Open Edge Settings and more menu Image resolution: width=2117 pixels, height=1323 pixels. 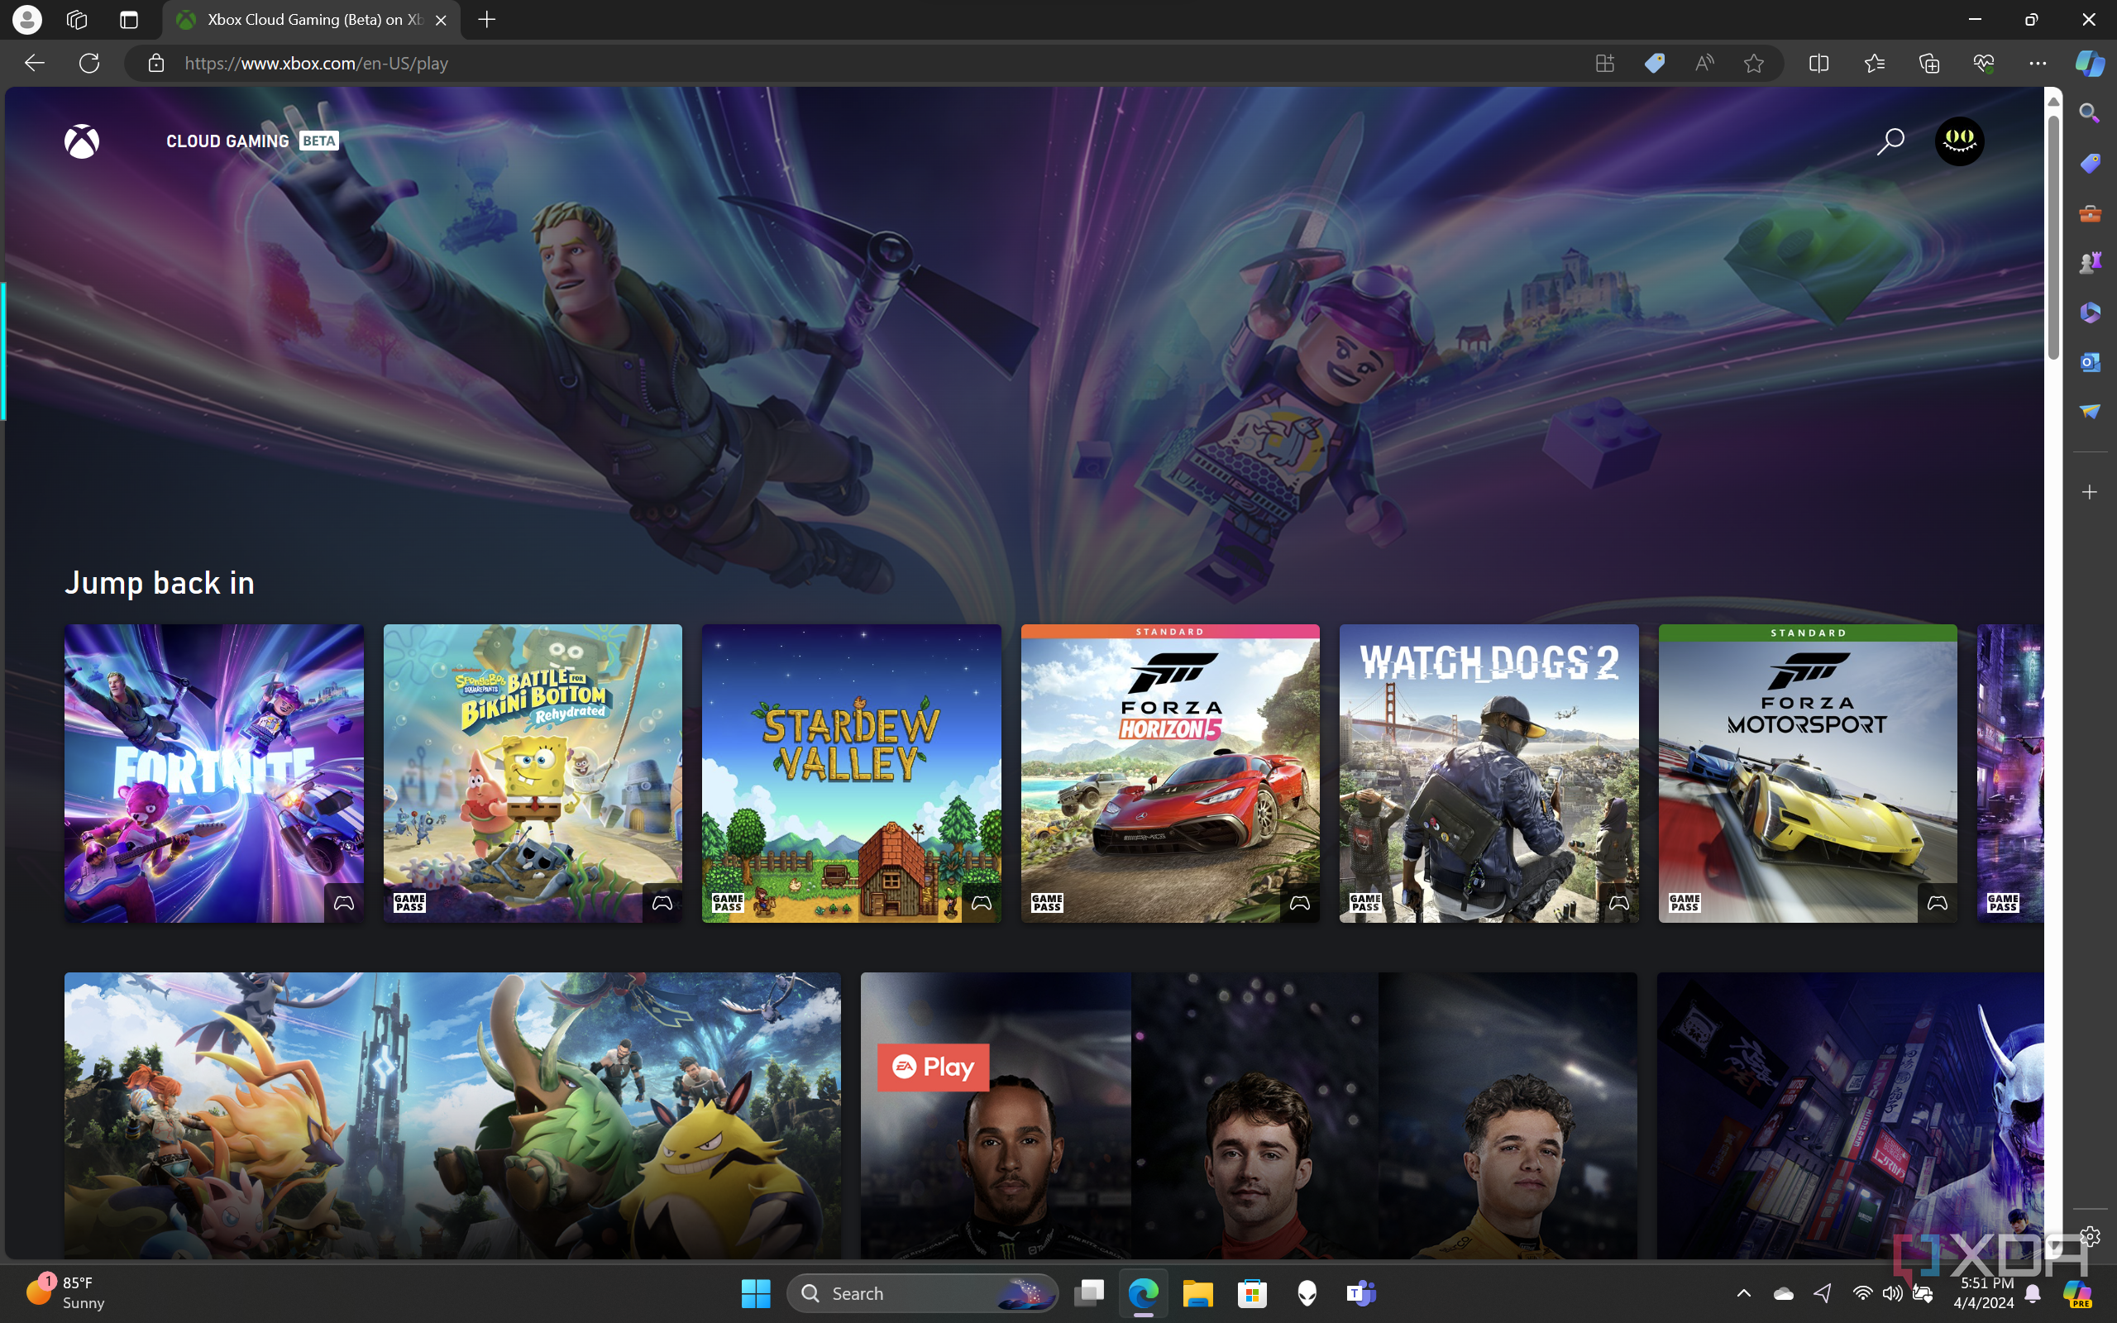click(2038, 63)
